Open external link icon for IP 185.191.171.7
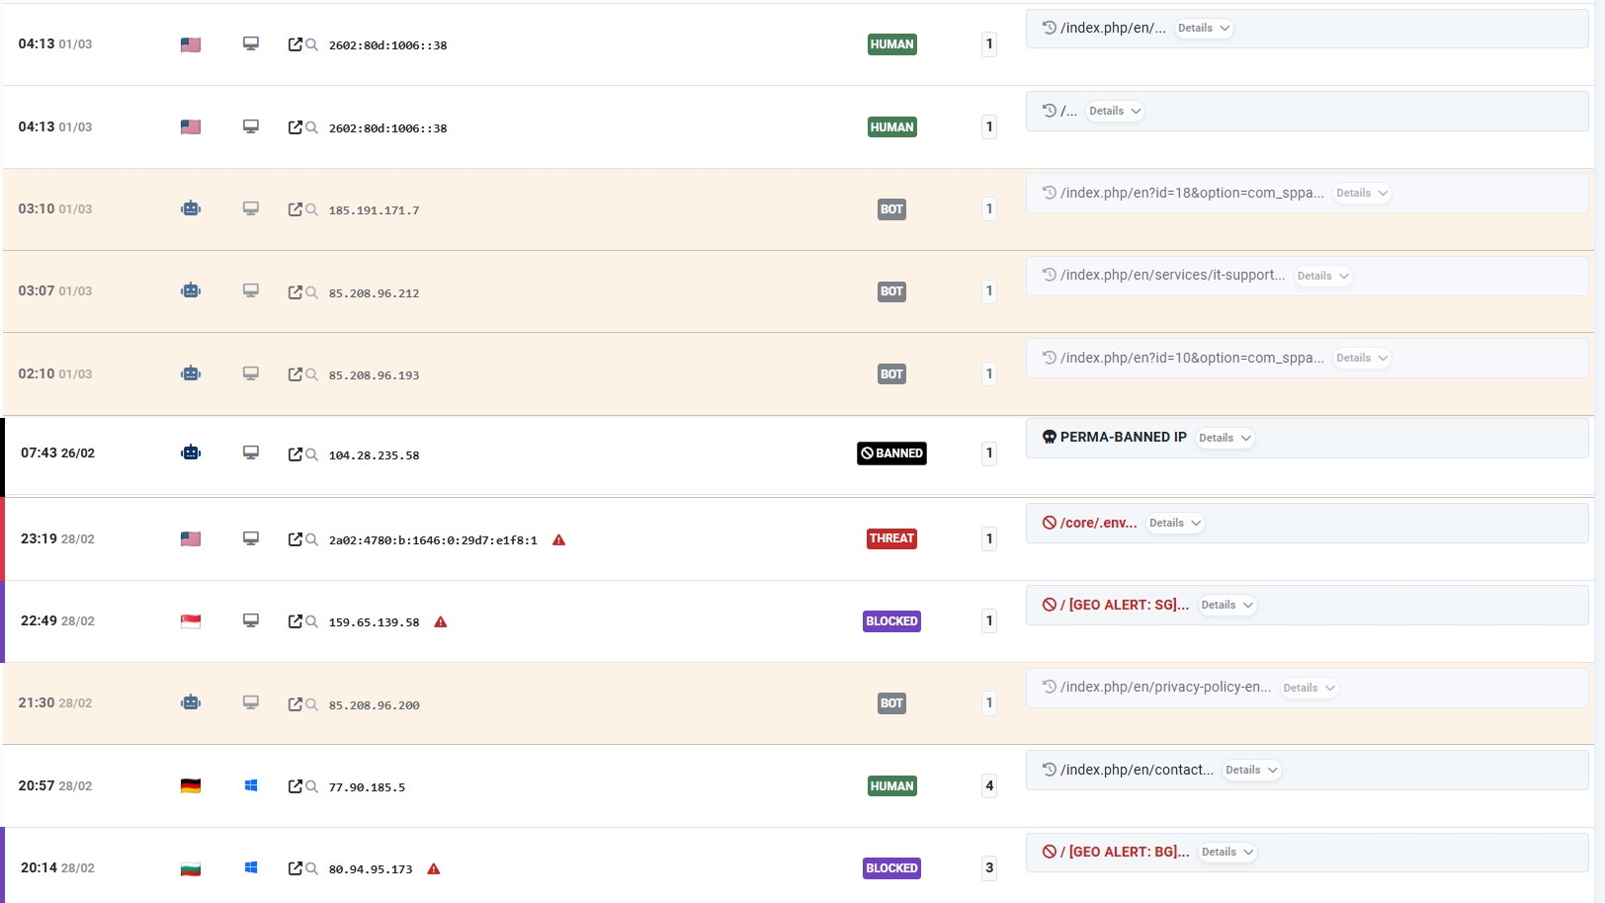This screenshot has height=903, width=1605. tap(295, 209)
